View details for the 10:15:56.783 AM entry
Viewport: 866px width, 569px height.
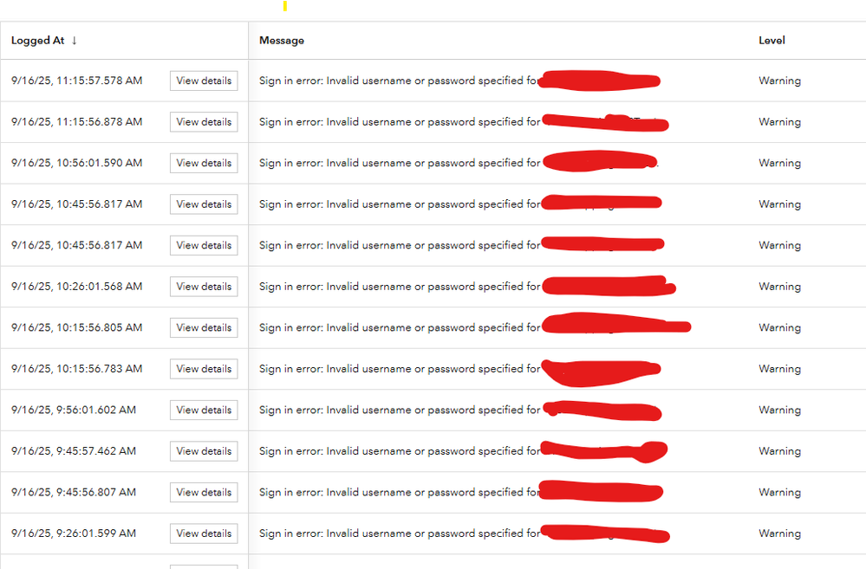[204, 369]
